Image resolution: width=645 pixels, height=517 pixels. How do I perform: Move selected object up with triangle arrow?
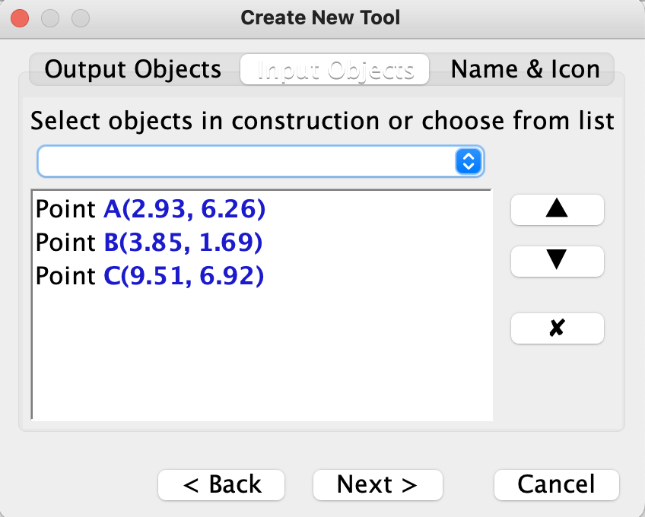[557, 210]
